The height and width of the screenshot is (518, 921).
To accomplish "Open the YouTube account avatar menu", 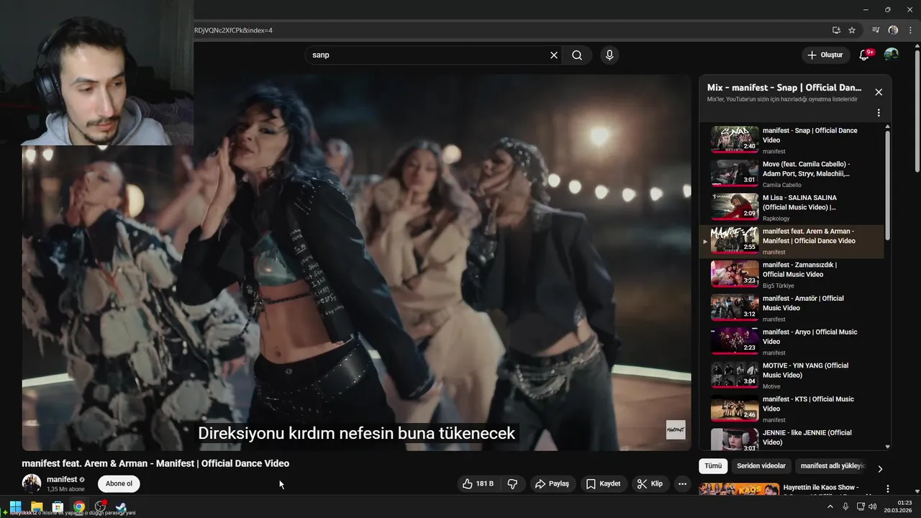I will (891, 55).
